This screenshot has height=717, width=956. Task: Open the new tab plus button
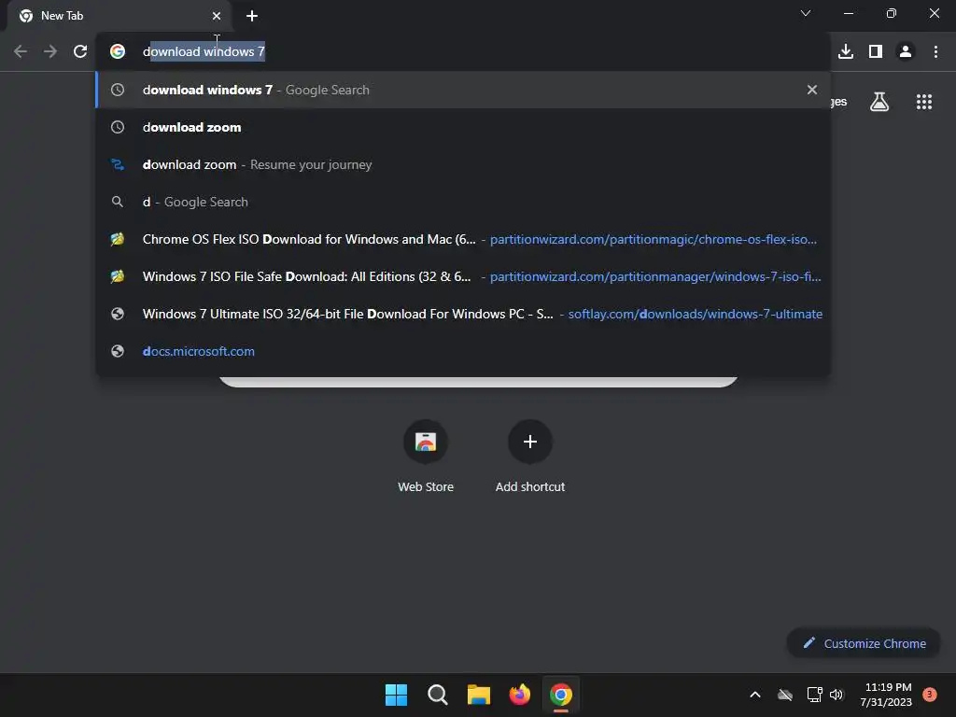[252, 16]
